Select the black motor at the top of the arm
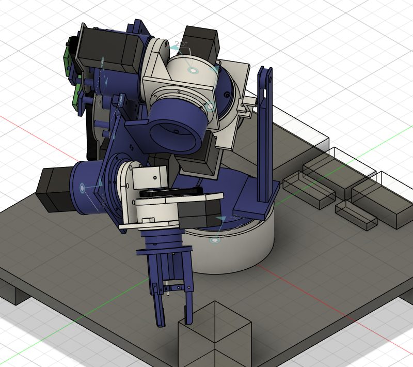The height and width of the screenshot is (367, 413). click(x=201, y=42)
